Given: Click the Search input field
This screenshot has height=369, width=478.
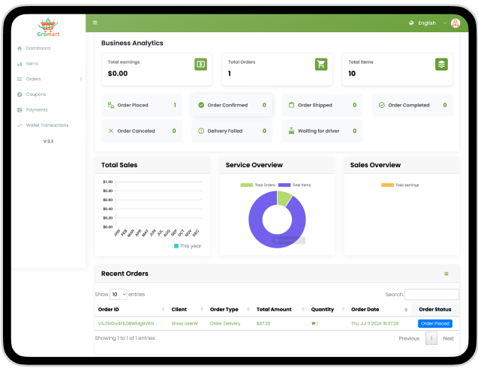Looking at the screenshot, I should [431, 295].
